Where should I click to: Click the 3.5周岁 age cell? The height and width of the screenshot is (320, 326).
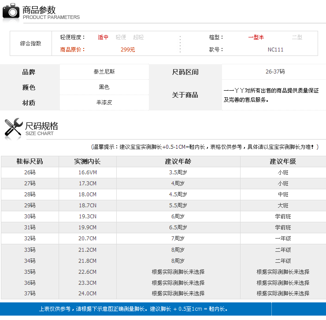(x=178, y=173)
